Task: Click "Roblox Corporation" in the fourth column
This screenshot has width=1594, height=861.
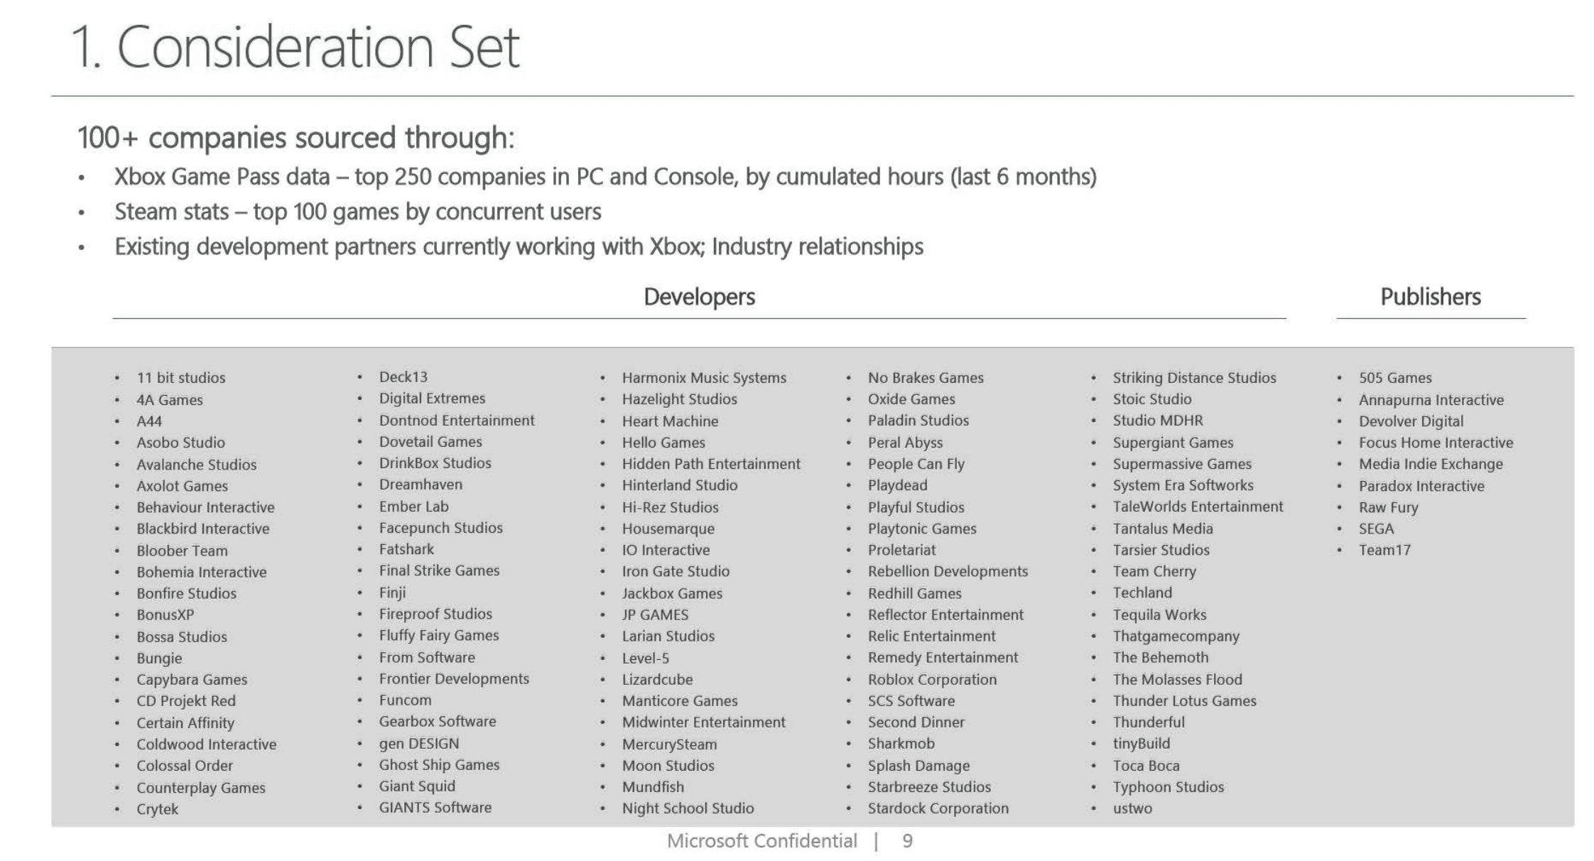Action: [932, 679]
